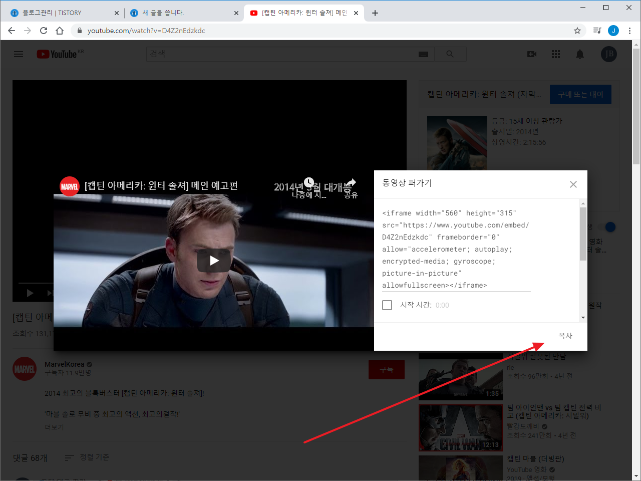Open 팀 아이언맨 vs 팀 캡틴 전력 비교 video
Viewport: 641px width, 481px height.
coord(554,411)
